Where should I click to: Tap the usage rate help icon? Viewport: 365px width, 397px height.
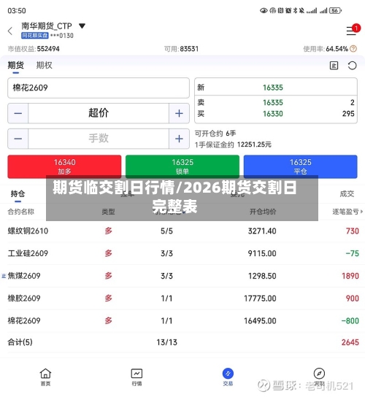click(x=353, y=49)
